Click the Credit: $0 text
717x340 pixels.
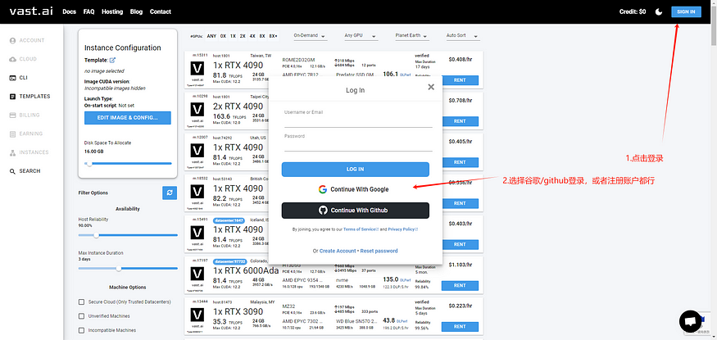633,12
